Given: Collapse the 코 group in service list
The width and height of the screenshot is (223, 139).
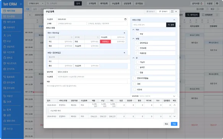Looking at the screenshot, I should (133, 58).
